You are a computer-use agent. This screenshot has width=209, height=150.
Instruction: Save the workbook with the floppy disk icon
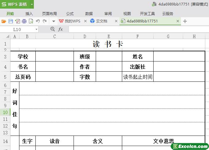point(10,21)
